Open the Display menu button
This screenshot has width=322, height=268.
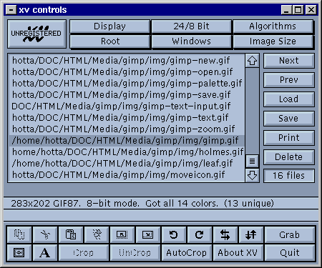109,26
